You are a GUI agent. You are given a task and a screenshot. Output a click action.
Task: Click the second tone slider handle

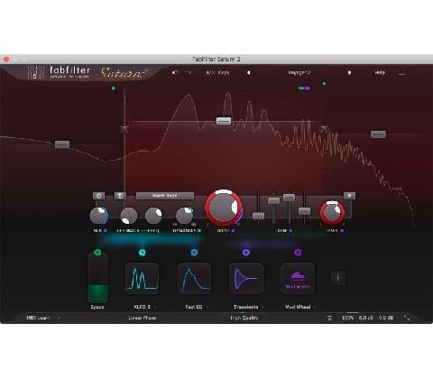click(273, 200)
